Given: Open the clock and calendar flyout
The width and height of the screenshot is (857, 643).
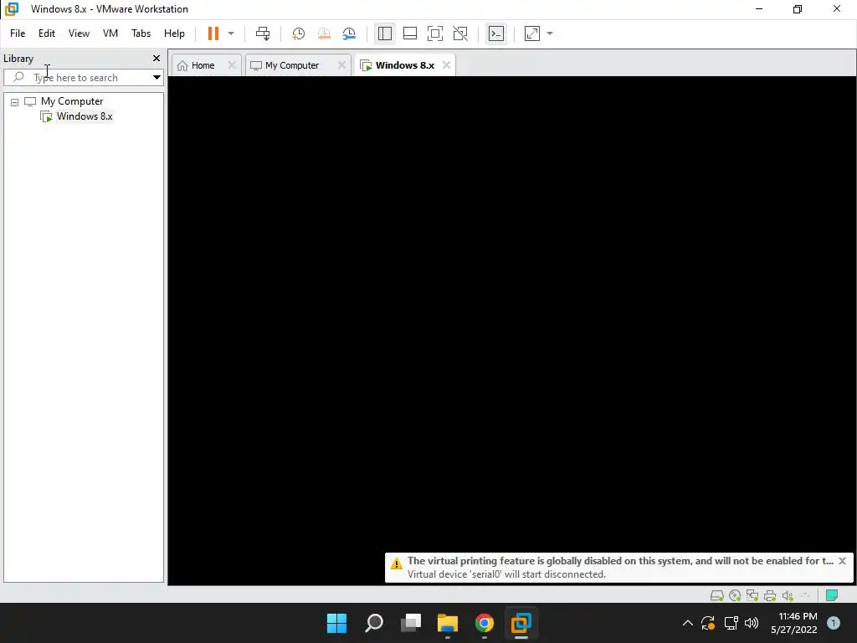Looking at the screenshot, I should tap(794, 623).
